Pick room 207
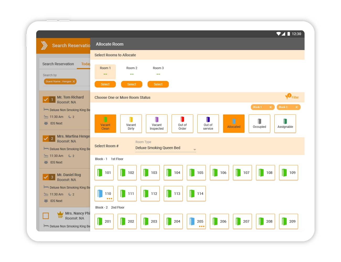The height and width of the screenshot is (262, 341). click(242, 221)
